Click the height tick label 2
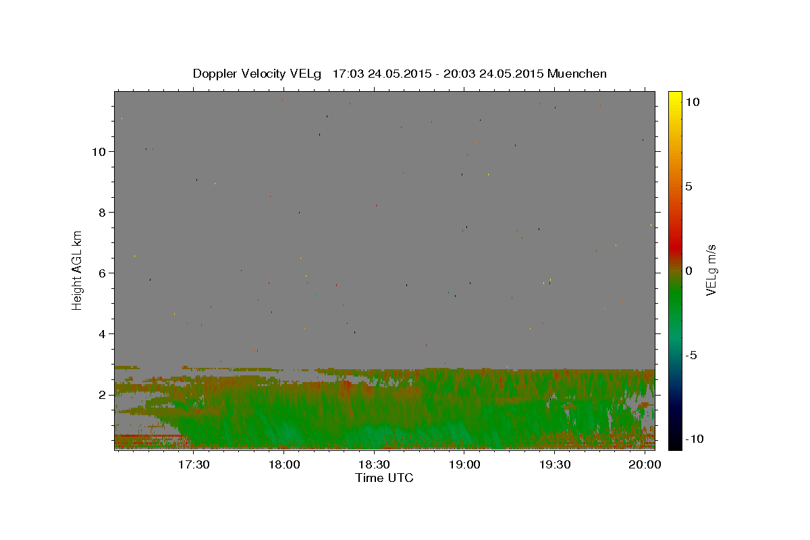Image resolution: width=810 pixels, height=540 pixels. (103, 394)
